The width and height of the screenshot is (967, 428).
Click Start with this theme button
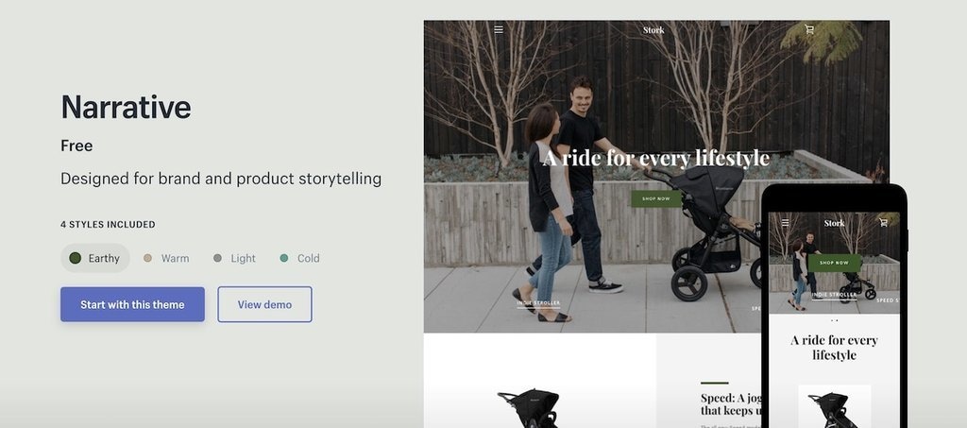tap(132, 304)
